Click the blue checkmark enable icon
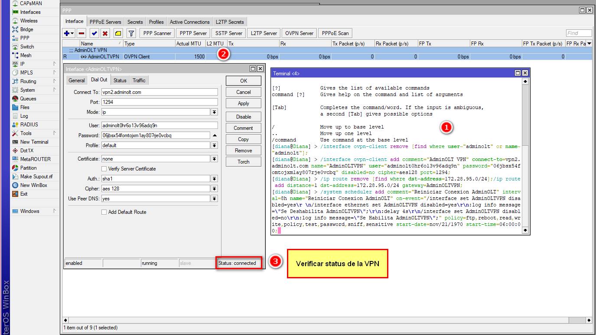596x335 pixels. 94,33
